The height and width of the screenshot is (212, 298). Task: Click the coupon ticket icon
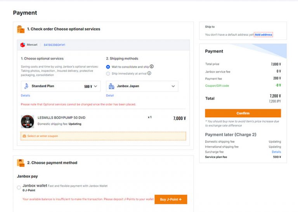24,136
